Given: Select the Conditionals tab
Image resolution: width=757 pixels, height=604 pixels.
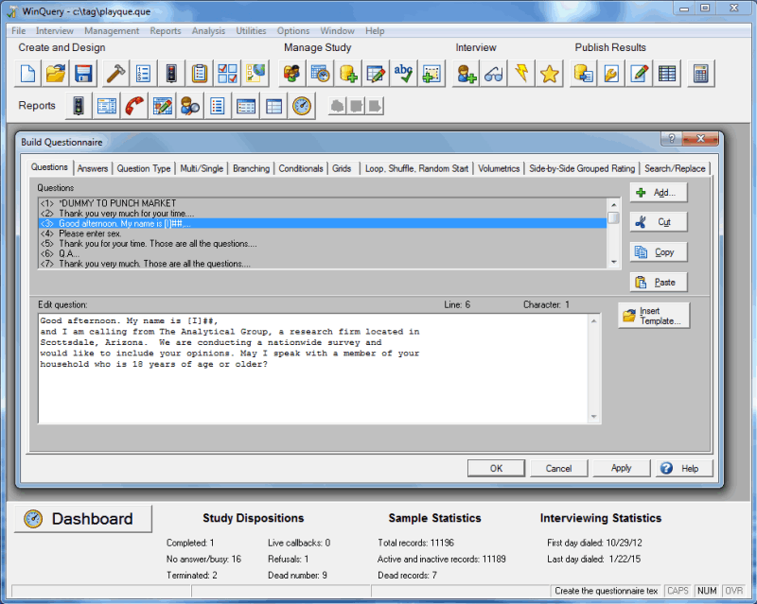Looking at the screenshot, I should [301, 168].
